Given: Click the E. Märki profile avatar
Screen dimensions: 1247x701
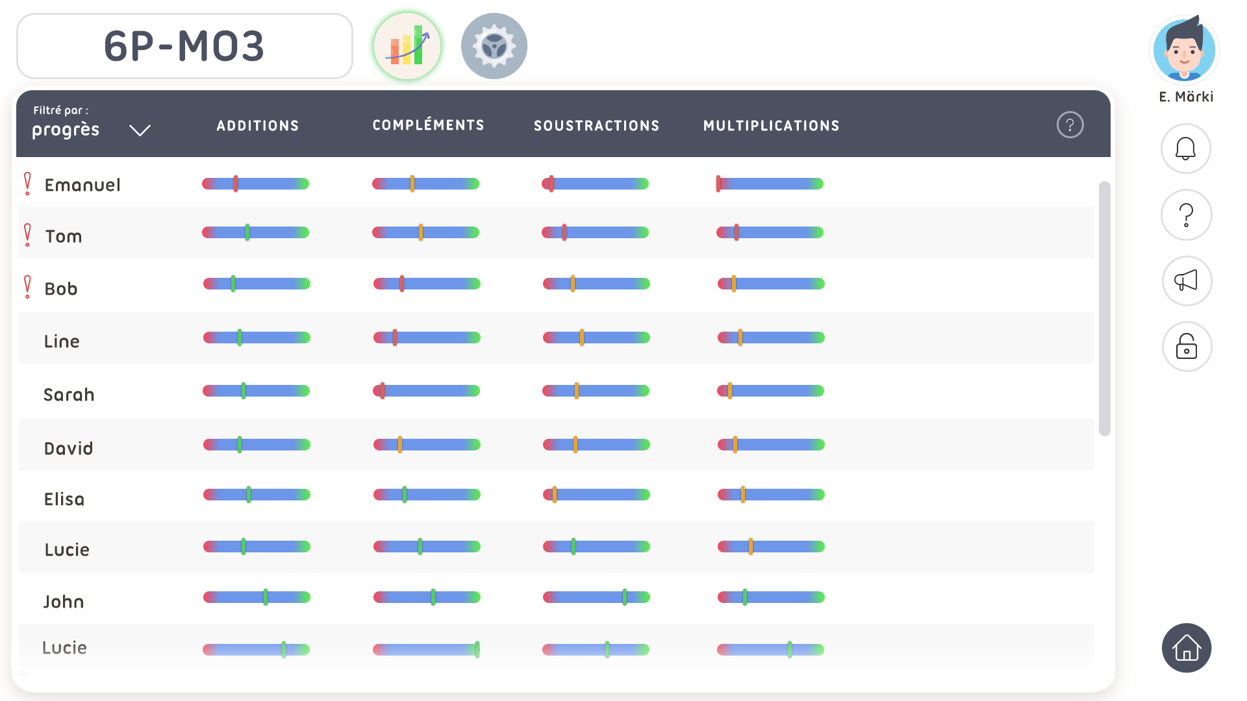Looking at the screenshot, I should tap(1184, 51).
